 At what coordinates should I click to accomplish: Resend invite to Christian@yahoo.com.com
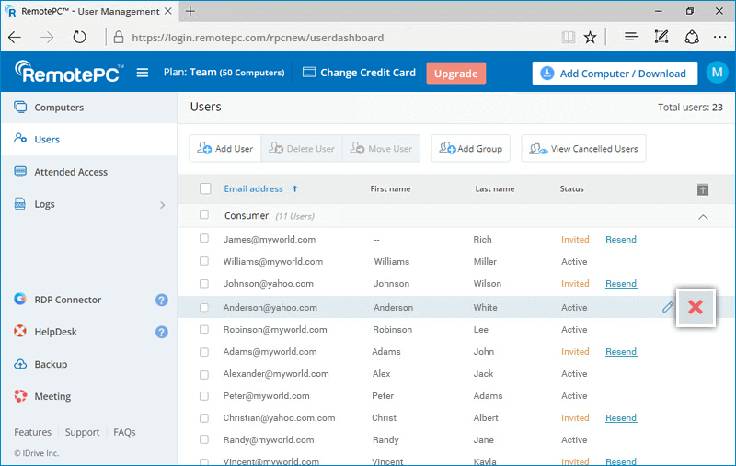pyautogui.click(x=620, y=417)
